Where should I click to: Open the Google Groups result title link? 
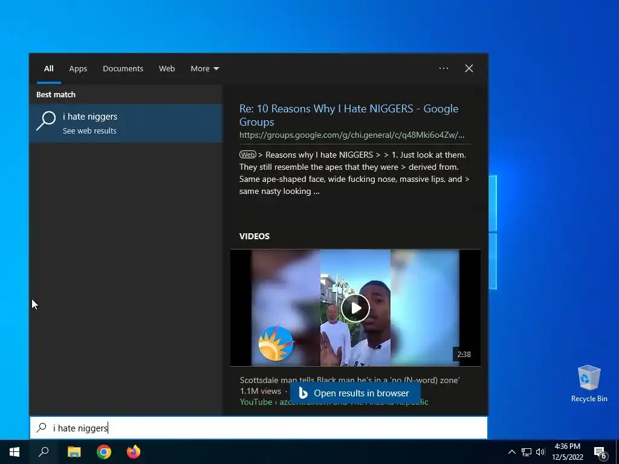(x=349, y=115)
